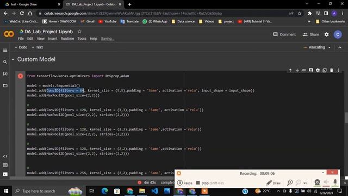Image resolution: width=348 pixels, height=196 pixels.
Task: Open the Allocating runtime dropdown arrow
Action: pos(330,47)
